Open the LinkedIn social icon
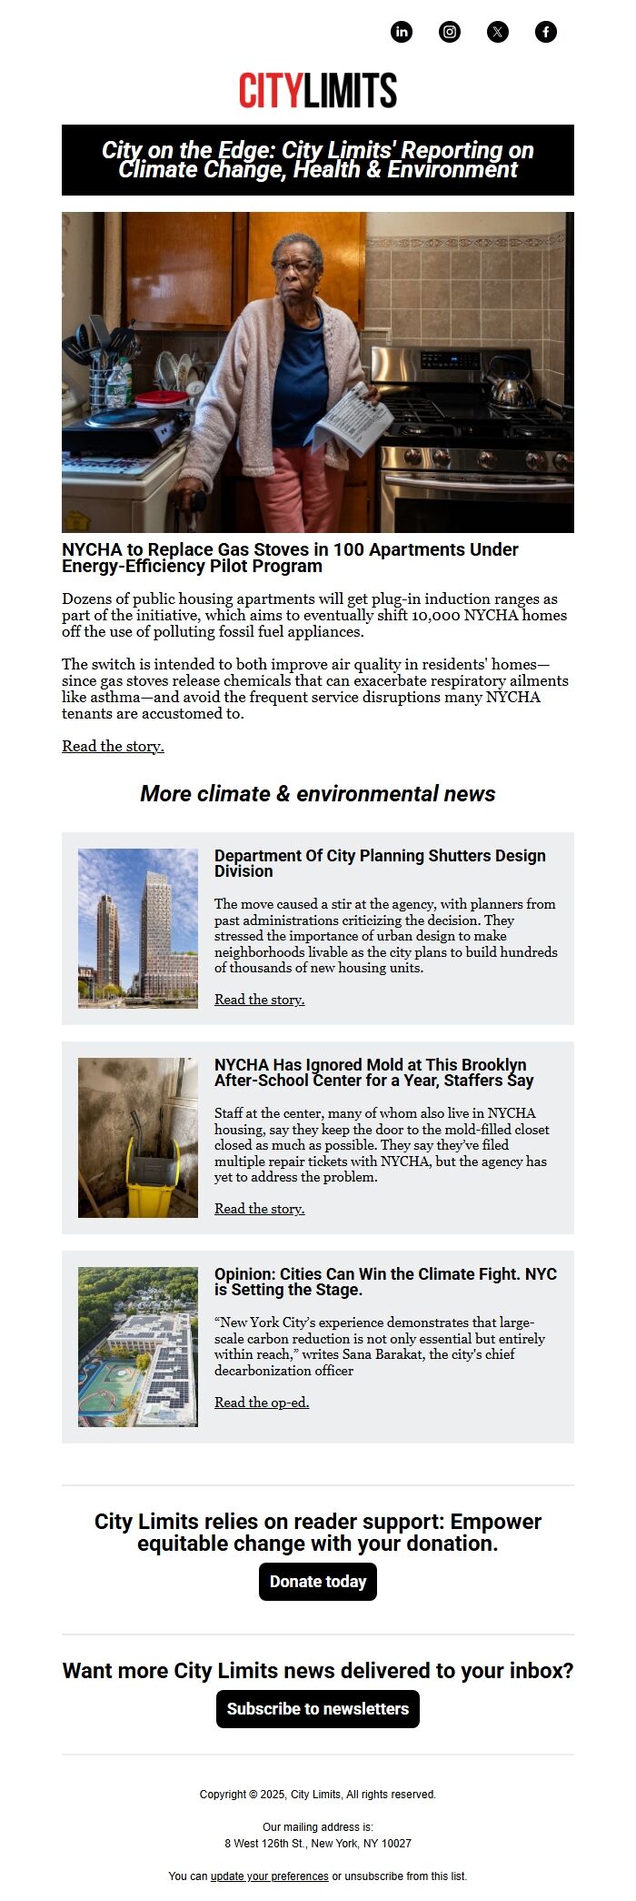This screenshot has width=636, height=1901. 402,32
